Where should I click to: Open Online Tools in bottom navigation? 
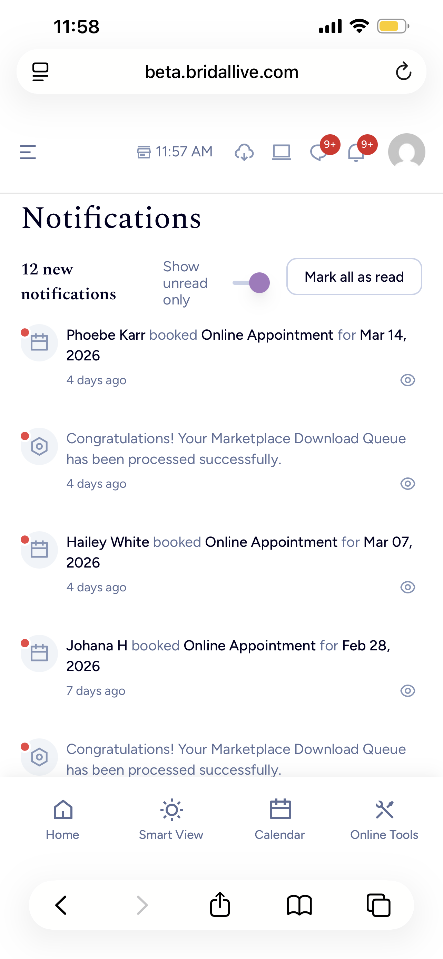click(385, 822)
